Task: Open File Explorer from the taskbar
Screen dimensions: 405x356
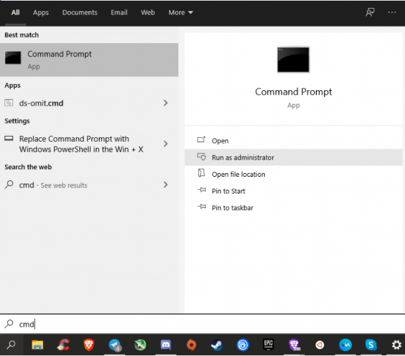Action: (37, 345)
